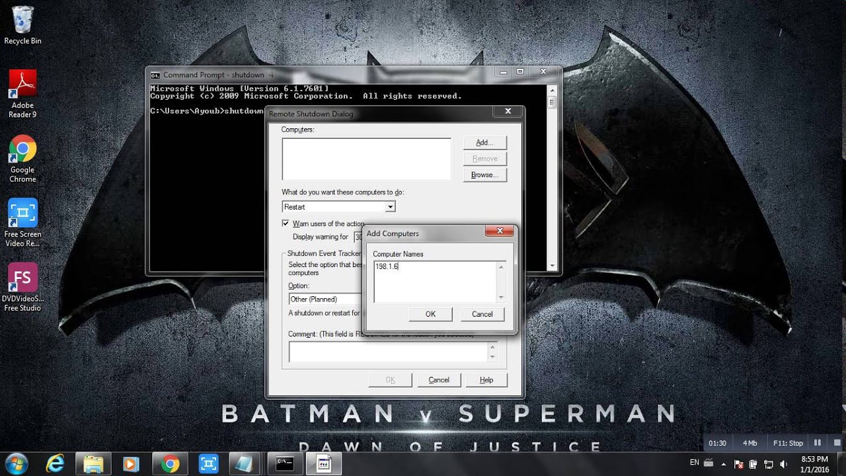Click the Comment field scroll down arrow
The width and height of the screenshot is (846, 476).
[492, 358]
